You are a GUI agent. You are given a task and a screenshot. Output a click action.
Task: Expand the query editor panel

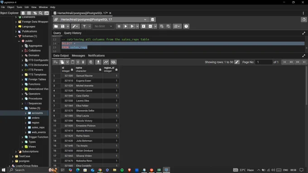click(303, 33)
